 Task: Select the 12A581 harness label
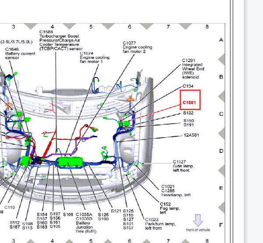coord(192,135)
